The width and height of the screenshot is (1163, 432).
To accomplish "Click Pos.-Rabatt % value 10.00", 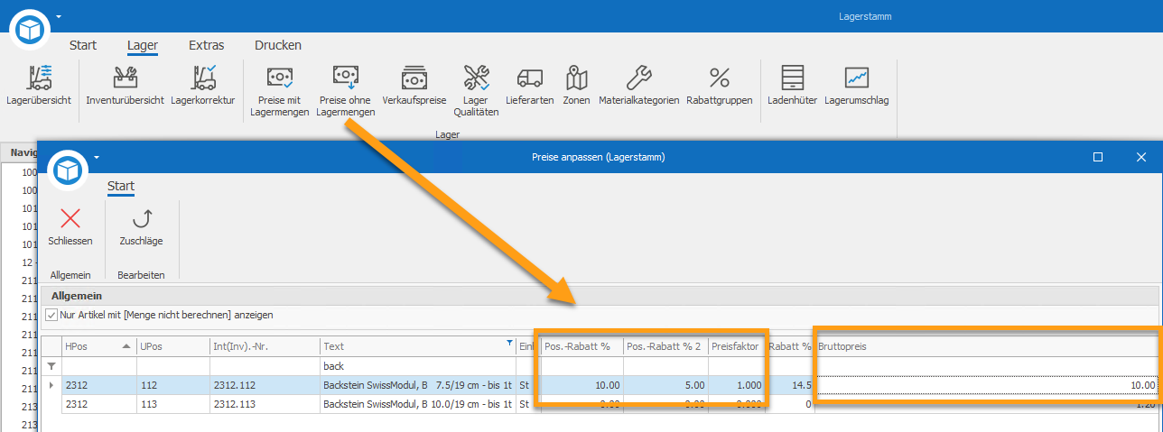I will click(x=581, y=385).
